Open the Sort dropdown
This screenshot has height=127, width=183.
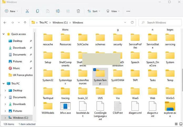click(94, 11)
